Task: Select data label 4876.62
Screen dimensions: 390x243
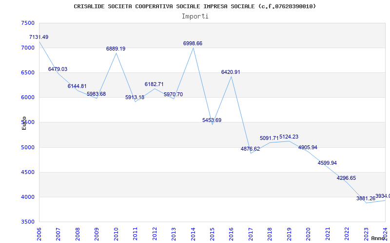Action: point(250,149)
